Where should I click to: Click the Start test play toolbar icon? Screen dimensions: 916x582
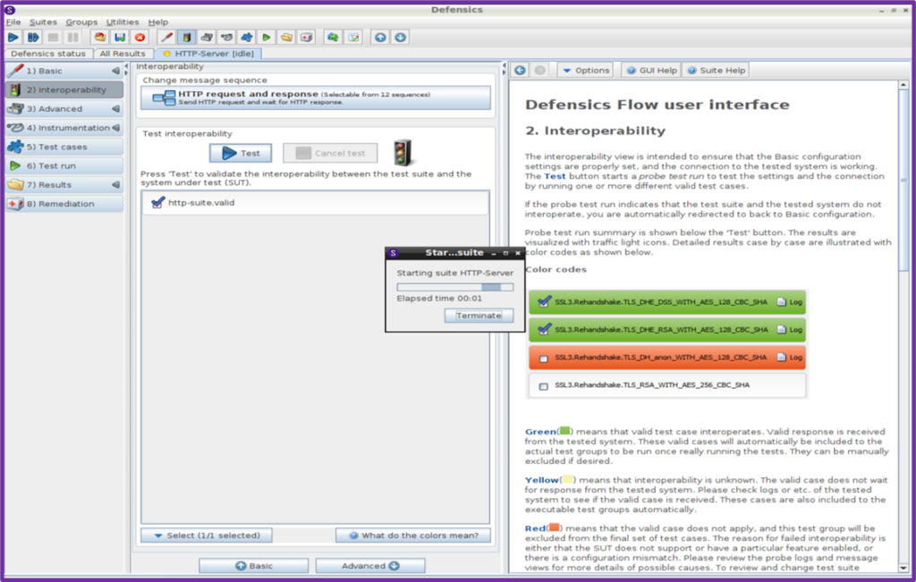(x=13, y=38)
